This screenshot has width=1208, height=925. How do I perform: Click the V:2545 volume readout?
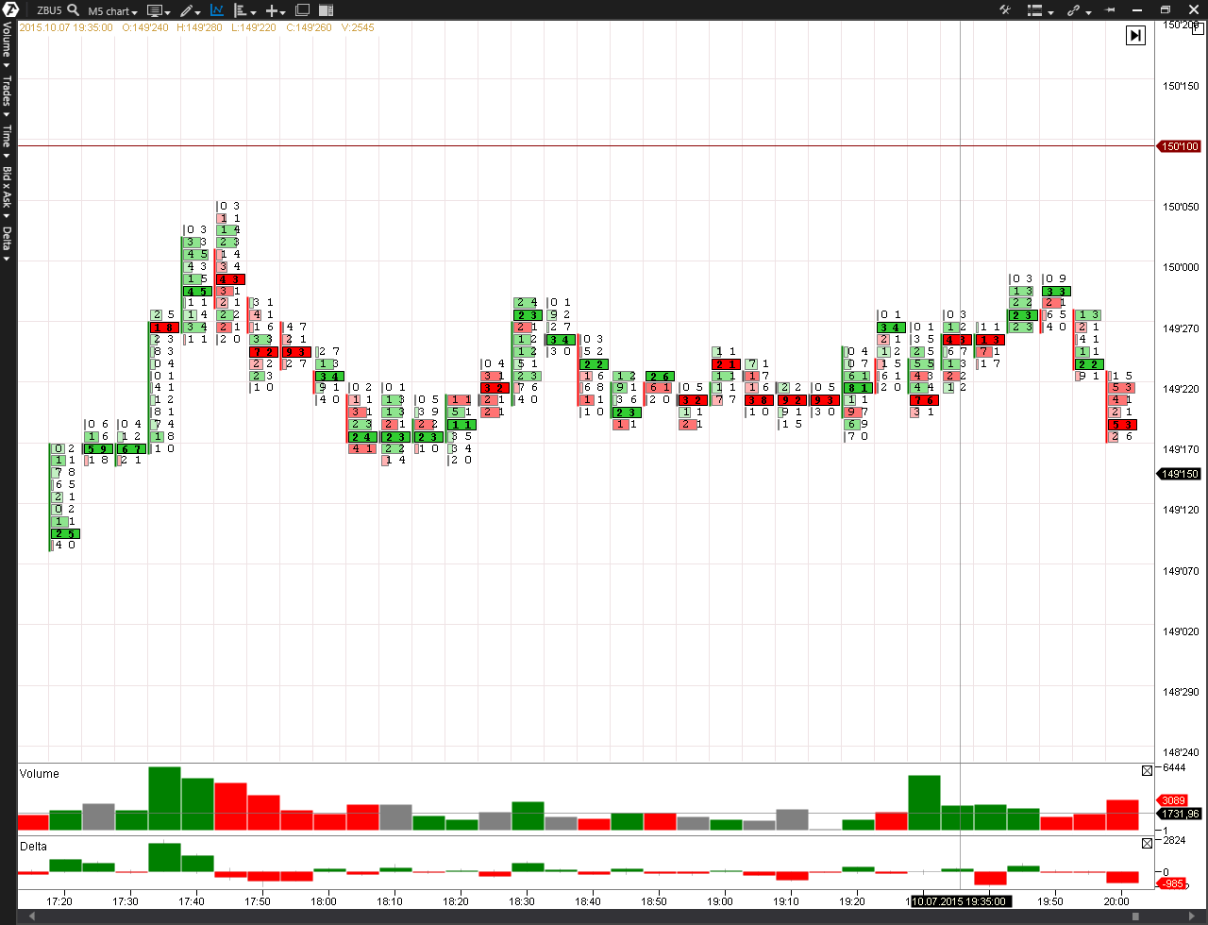tap(357, 27)
